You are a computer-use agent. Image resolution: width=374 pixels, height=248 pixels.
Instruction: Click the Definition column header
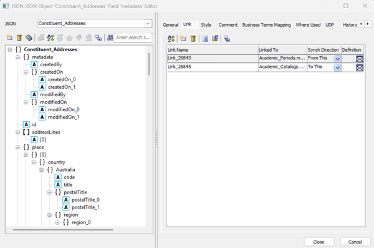click(352, 50)
